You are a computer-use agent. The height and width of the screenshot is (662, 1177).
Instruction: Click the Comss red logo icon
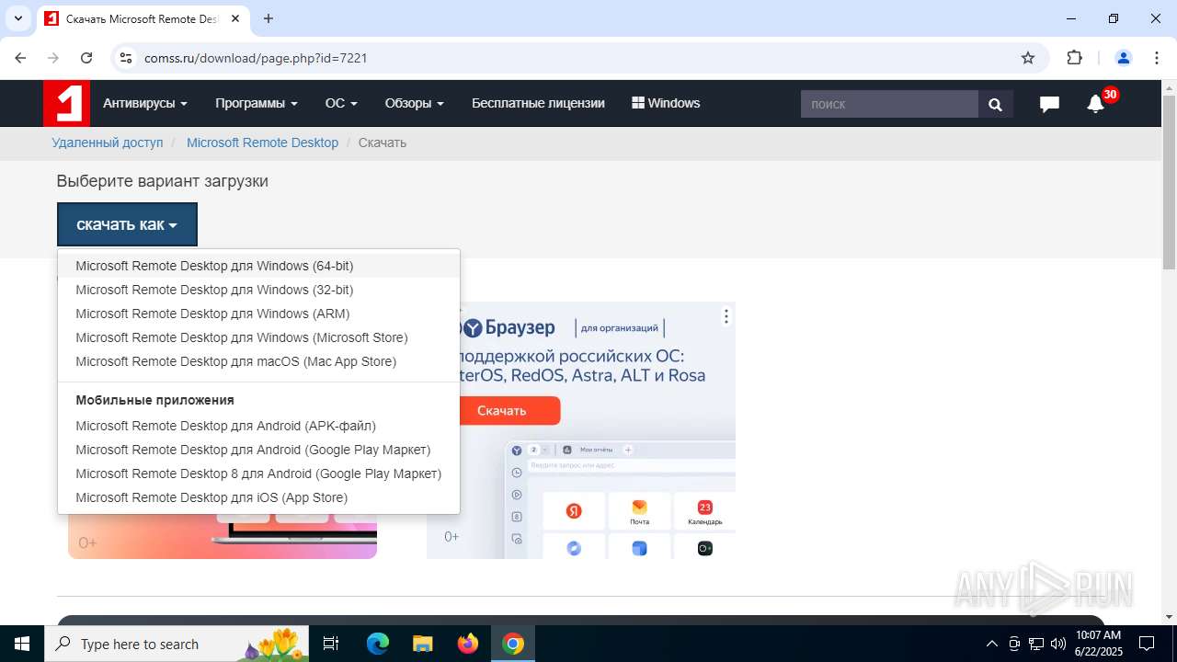click(x=66, y=103)
